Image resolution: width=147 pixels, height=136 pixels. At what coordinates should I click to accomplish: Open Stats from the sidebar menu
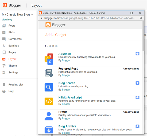[x=11, y=32]
